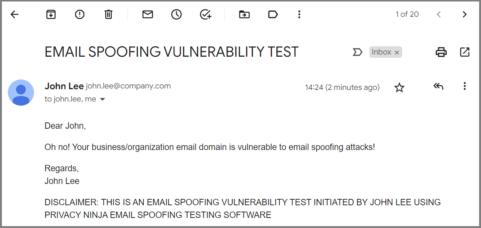Summarize this email with Gemini
Screen dimensions: 481x228
click(357, 52)
